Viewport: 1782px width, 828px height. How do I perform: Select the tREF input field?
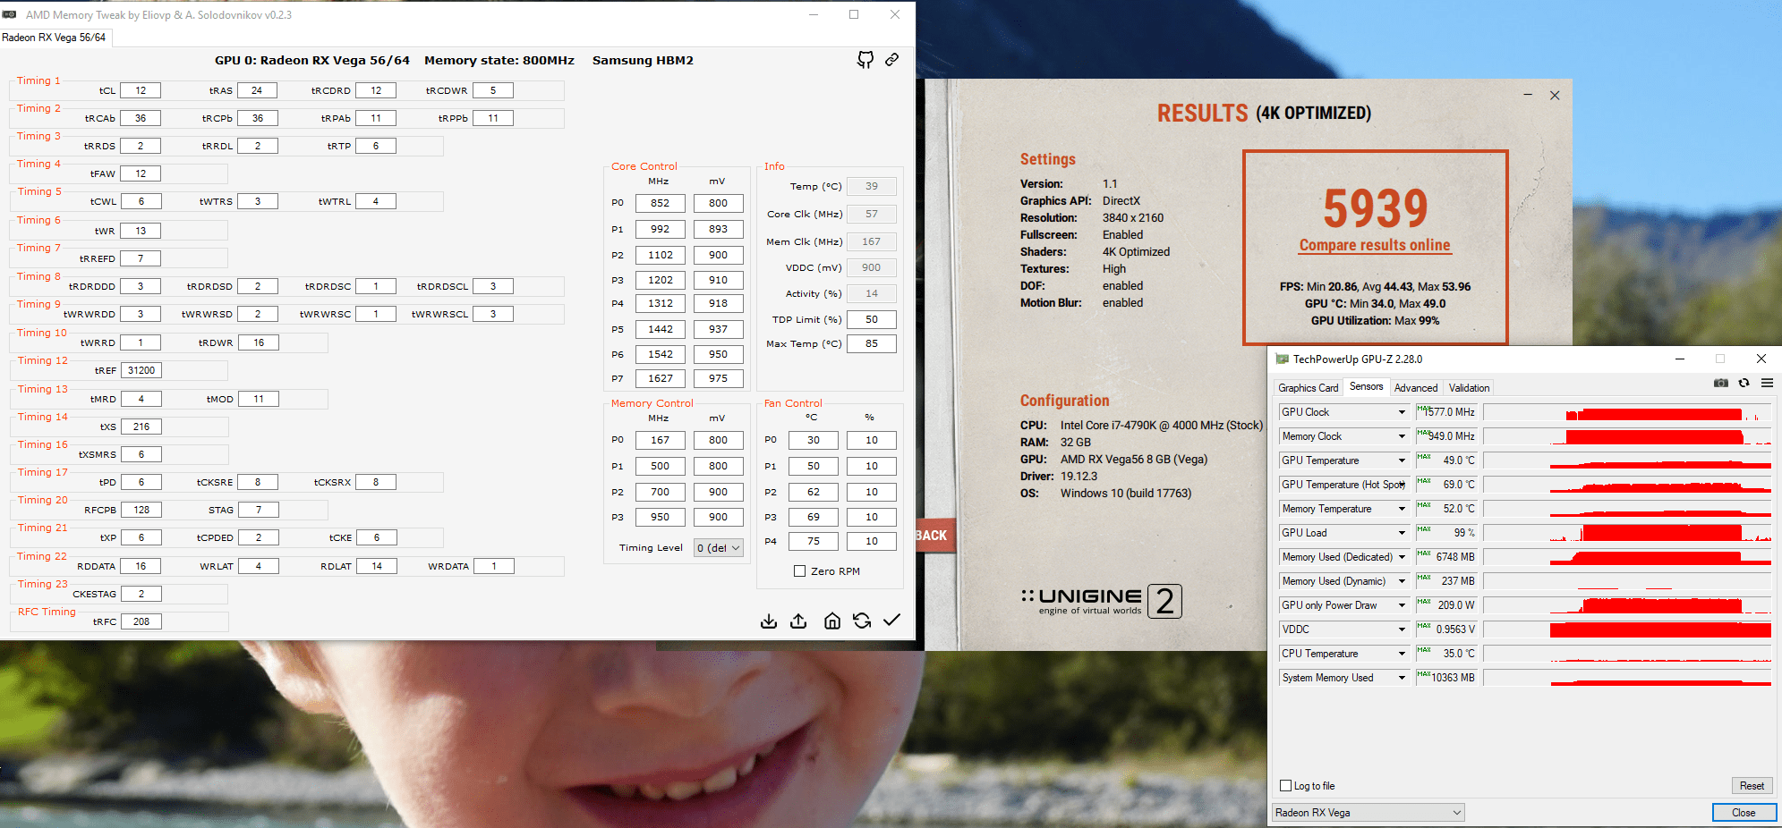pyautogui.click(x=141, y=370)
